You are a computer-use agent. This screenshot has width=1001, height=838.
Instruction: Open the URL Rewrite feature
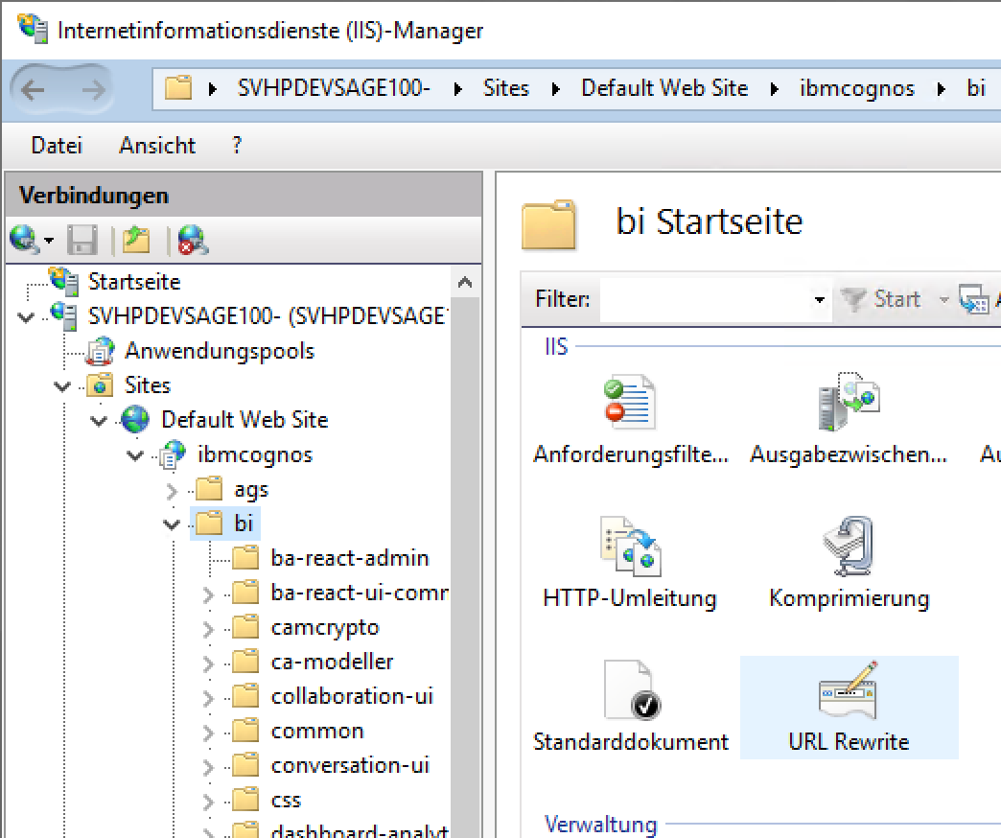[849, 706]
